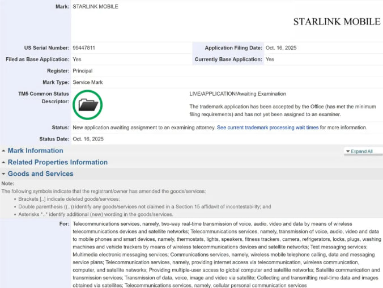
Task: Click the Register value Principal
Action: click(83, 71)
